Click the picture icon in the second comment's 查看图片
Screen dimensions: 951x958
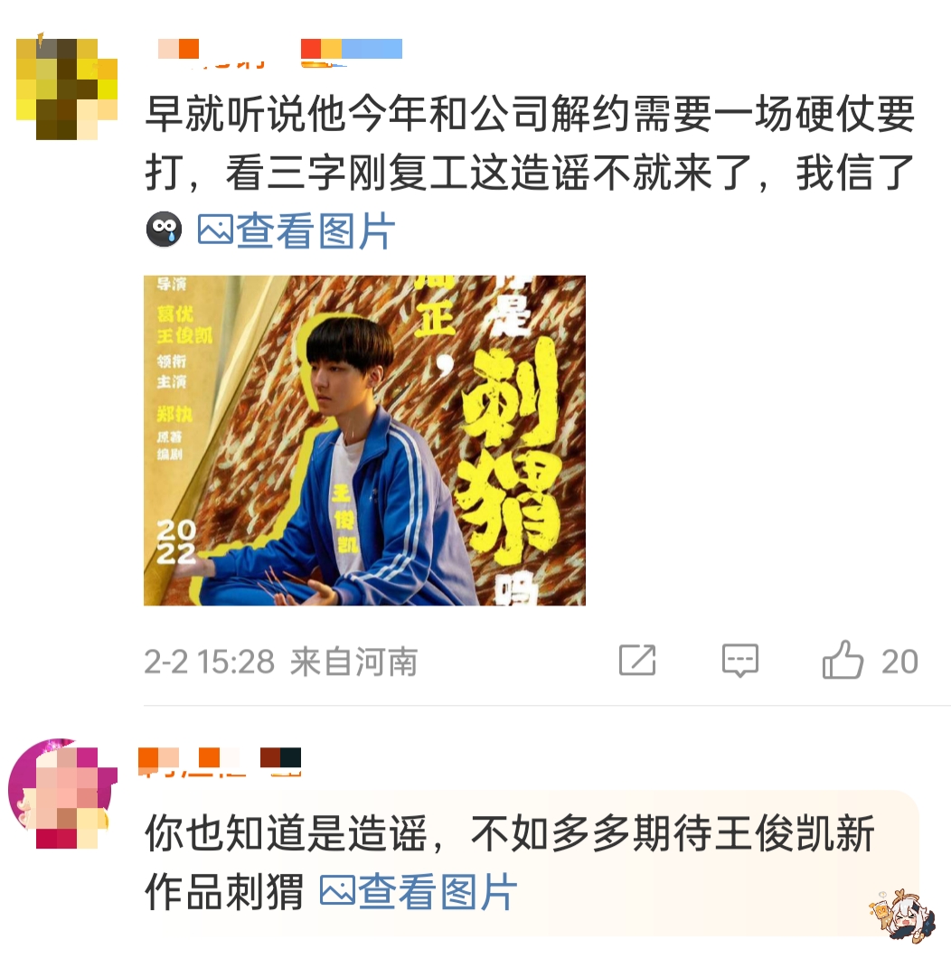[337, 891]
